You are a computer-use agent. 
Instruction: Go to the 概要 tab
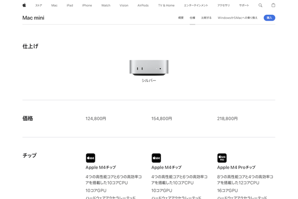tap(181, 18)
